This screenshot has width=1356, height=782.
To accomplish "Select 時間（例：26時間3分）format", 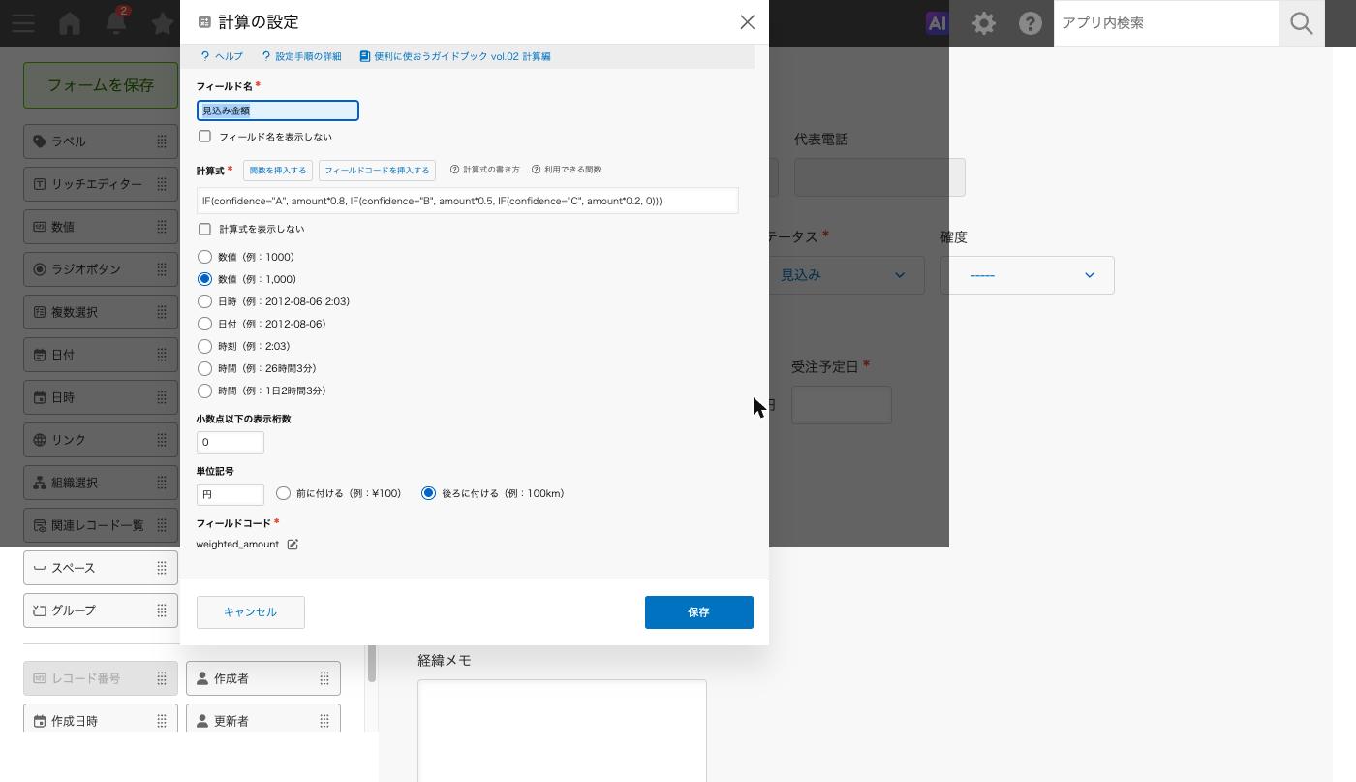I will (204, 368).
